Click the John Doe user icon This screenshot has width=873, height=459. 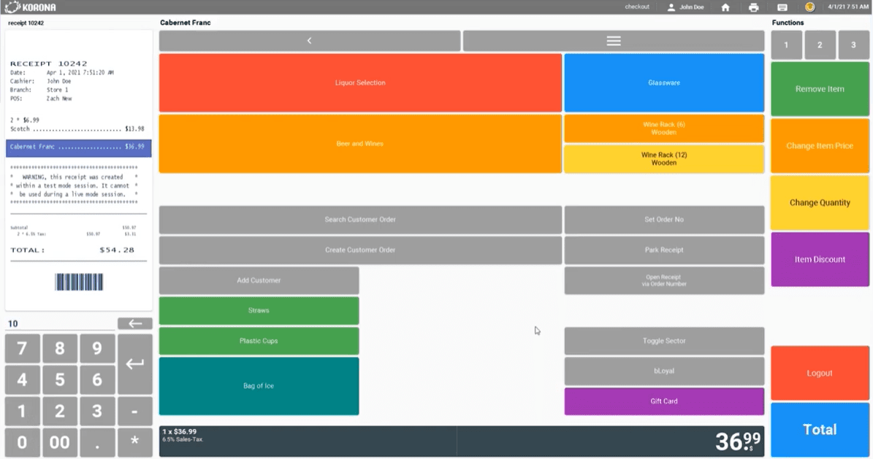pos(671,7)
